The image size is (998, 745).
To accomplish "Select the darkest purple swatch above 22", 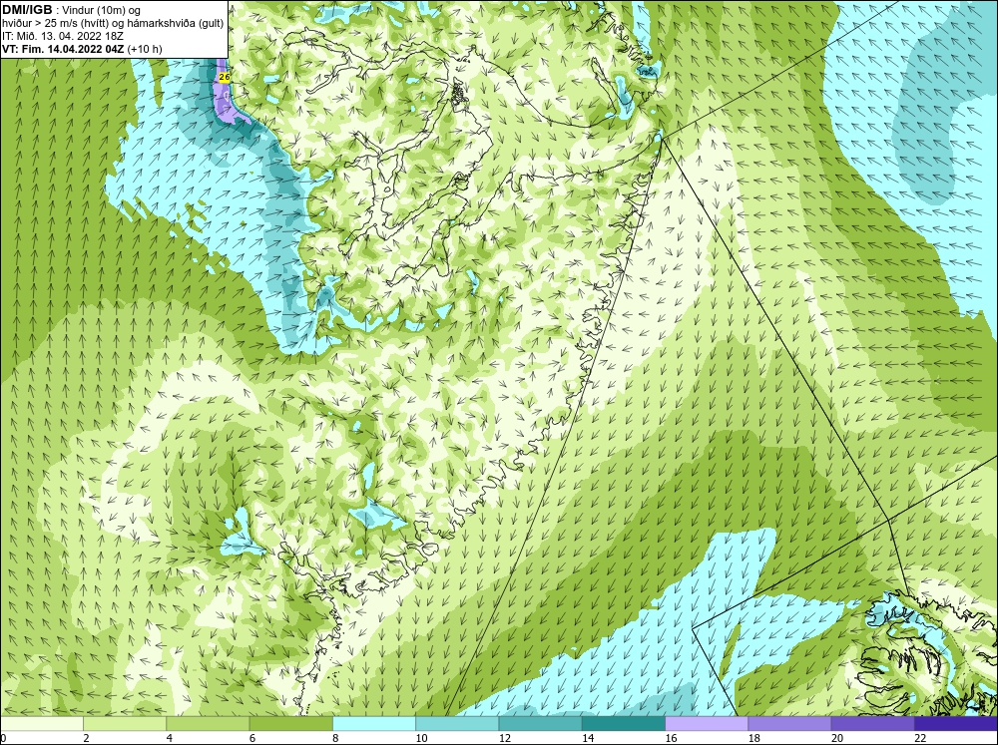I will point(956,724).
